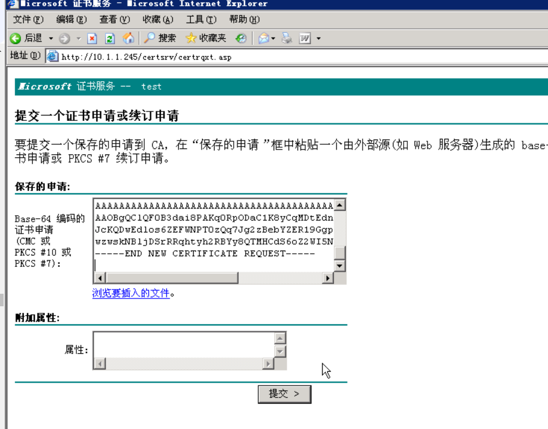Open the 帮助(H) menu
Viewport: 548px width, 429px height.
tap(244, 20)
